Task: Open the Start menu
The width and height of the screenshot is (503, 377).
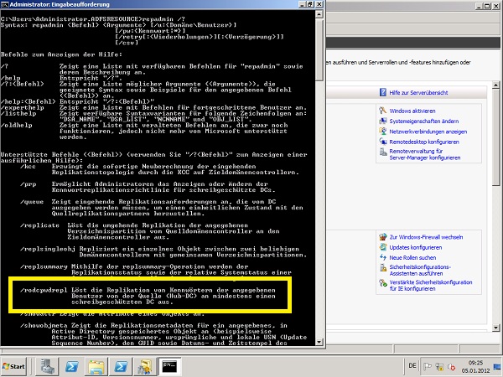Action: (x=13, y=366)
